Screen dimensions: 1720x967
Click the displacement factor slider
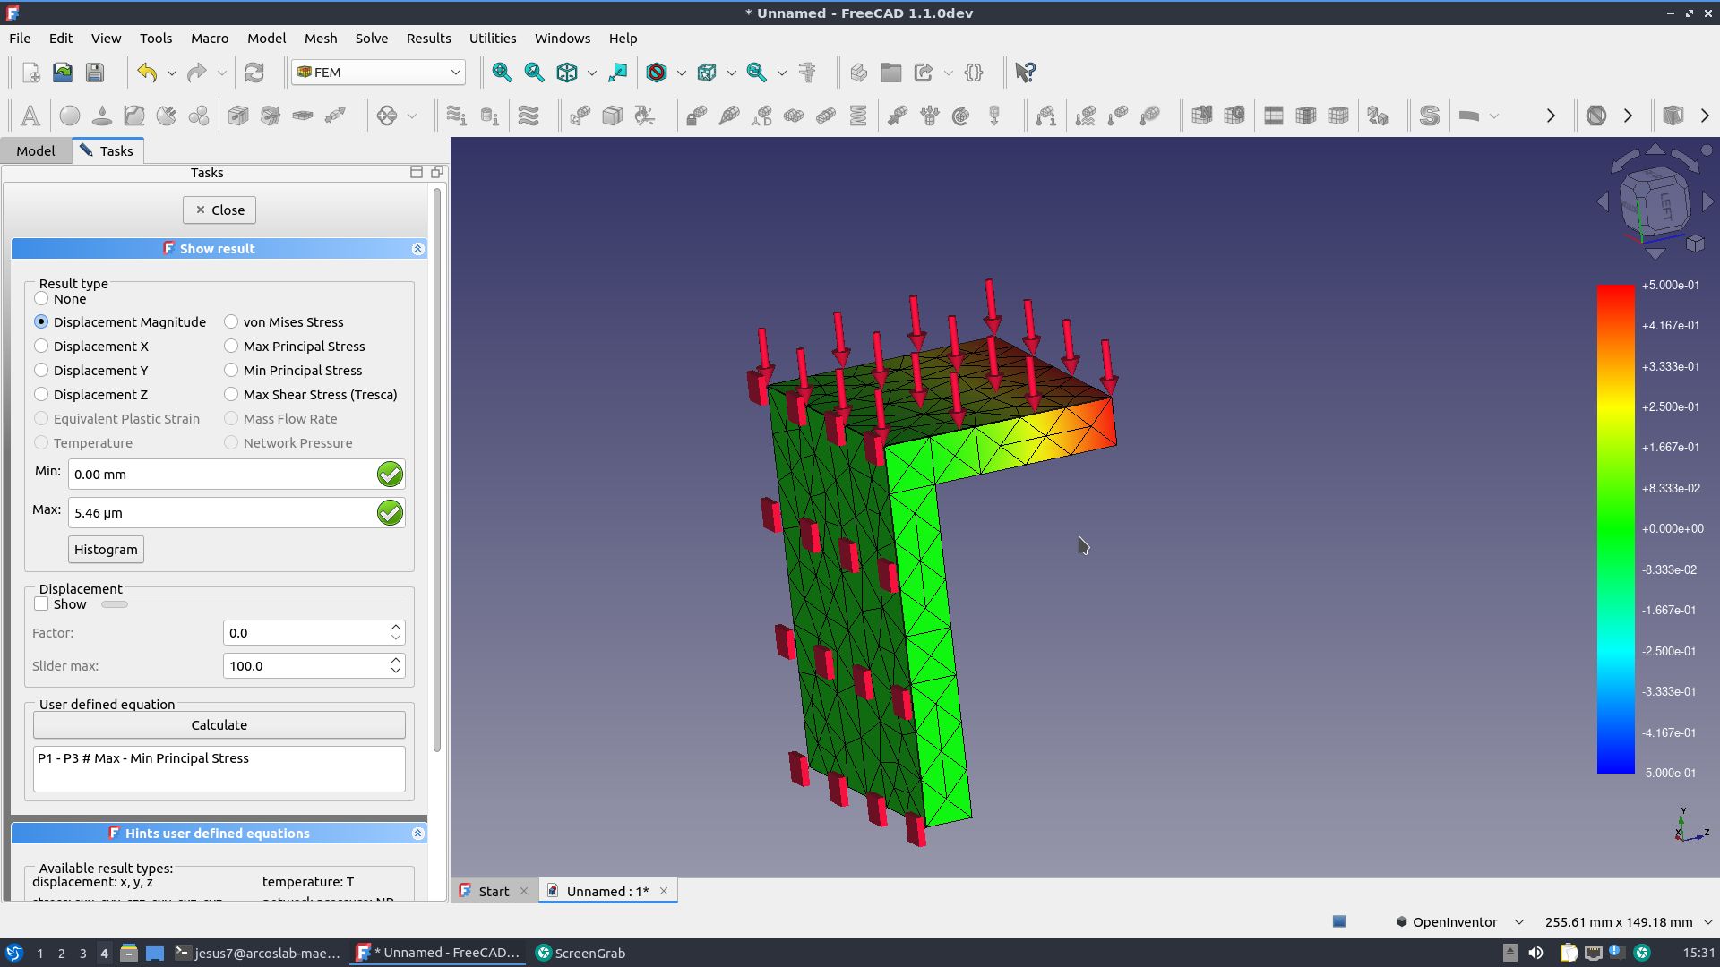coord(115,604)
